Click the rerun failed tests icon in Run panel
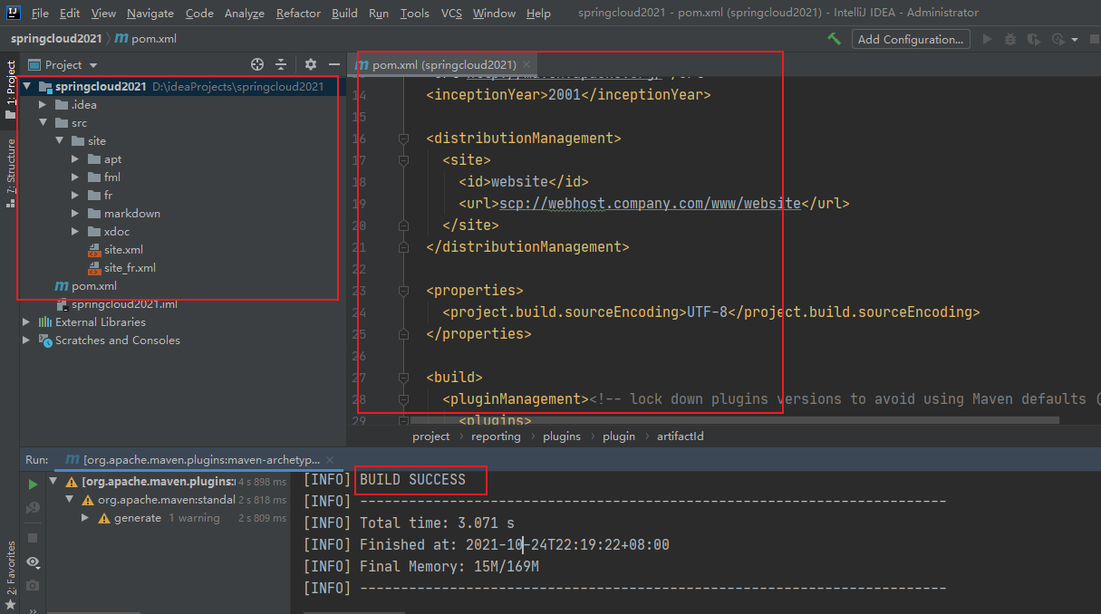 pyautogui.click(x=34, y=508)
